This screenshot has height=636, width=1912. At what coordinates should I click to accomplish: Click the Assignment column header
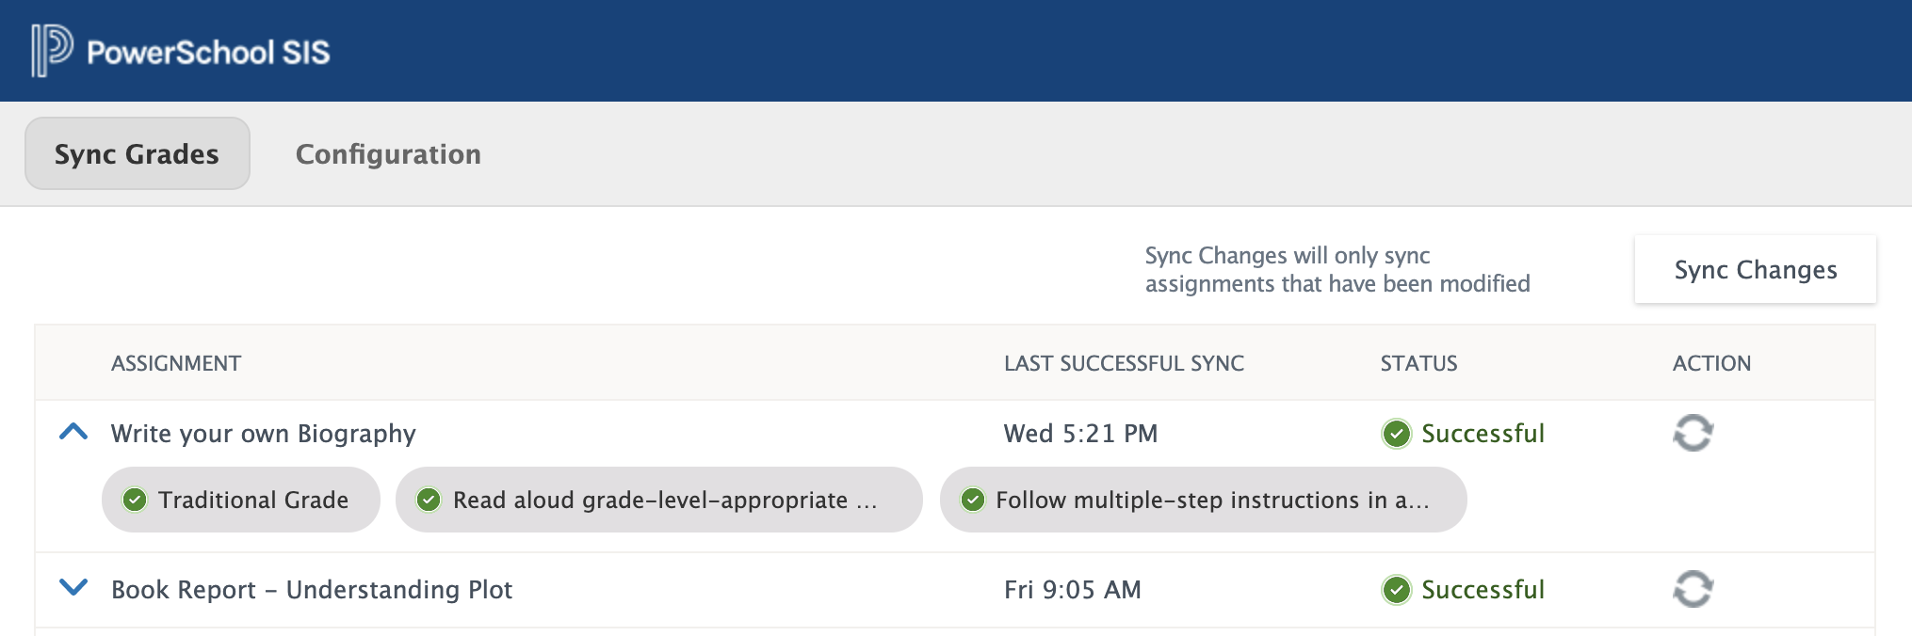(x=176, y=363)
